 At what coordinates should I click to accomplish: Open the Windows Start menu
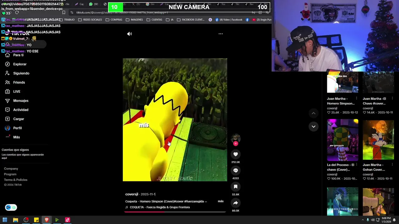5,220
